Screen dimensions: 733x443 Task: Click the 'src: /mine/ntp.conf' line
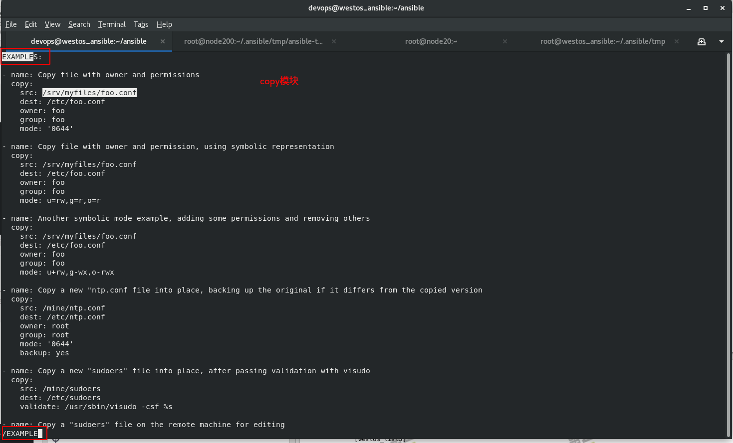click(62, 308)
